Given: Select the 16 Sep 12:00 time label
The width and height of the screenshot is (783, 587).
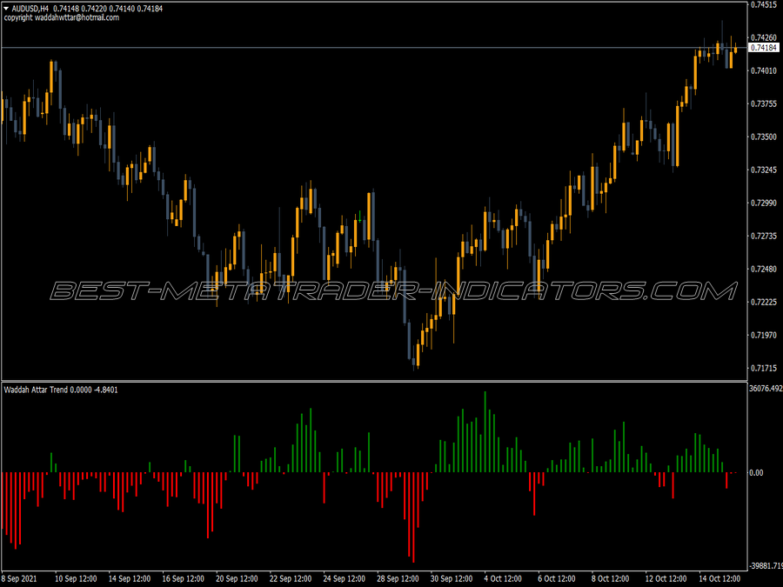Looking at the screenshot, I should coord(183,578).
